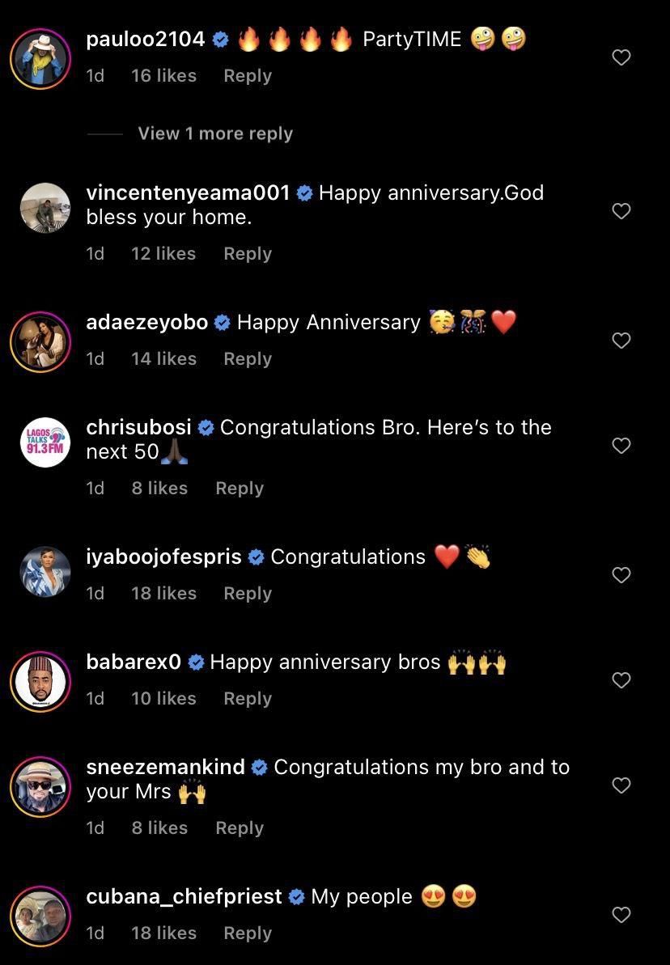Click the heart icon beside iyaboojofespris's comment
The height and width of the screenshot is (965, 670).
[x=621, y=575]
